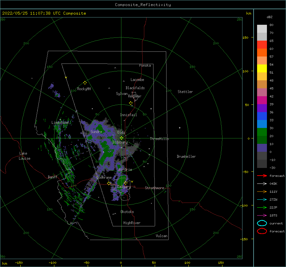Click the Blackfalds label

(135, 88)
